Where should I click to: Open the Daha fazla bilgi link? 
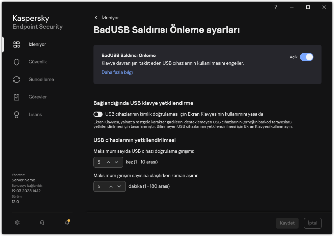[x=117, y=72]
